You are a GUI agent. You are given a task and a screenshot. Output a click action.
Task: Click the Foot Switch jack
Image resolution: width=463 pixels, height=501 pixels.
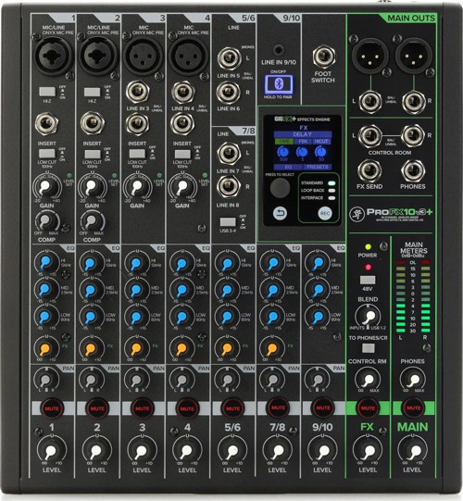coord(324,57)
